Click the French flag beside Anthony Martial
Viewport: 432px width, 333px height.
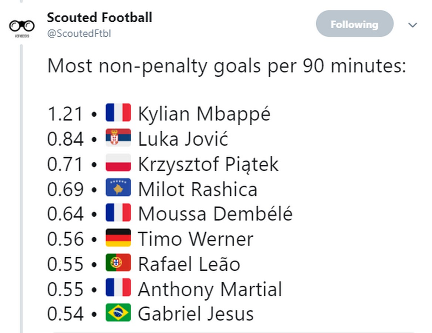coord(118,288)
